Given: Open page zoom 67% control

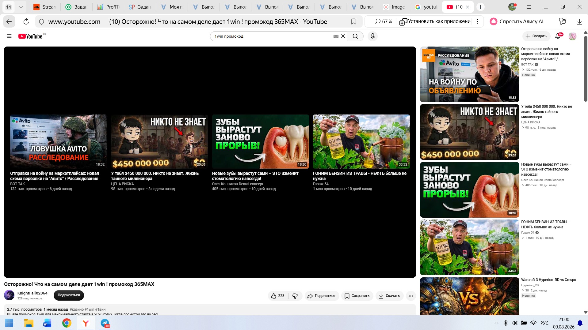Looking at the screenshot, I should 384,21.
